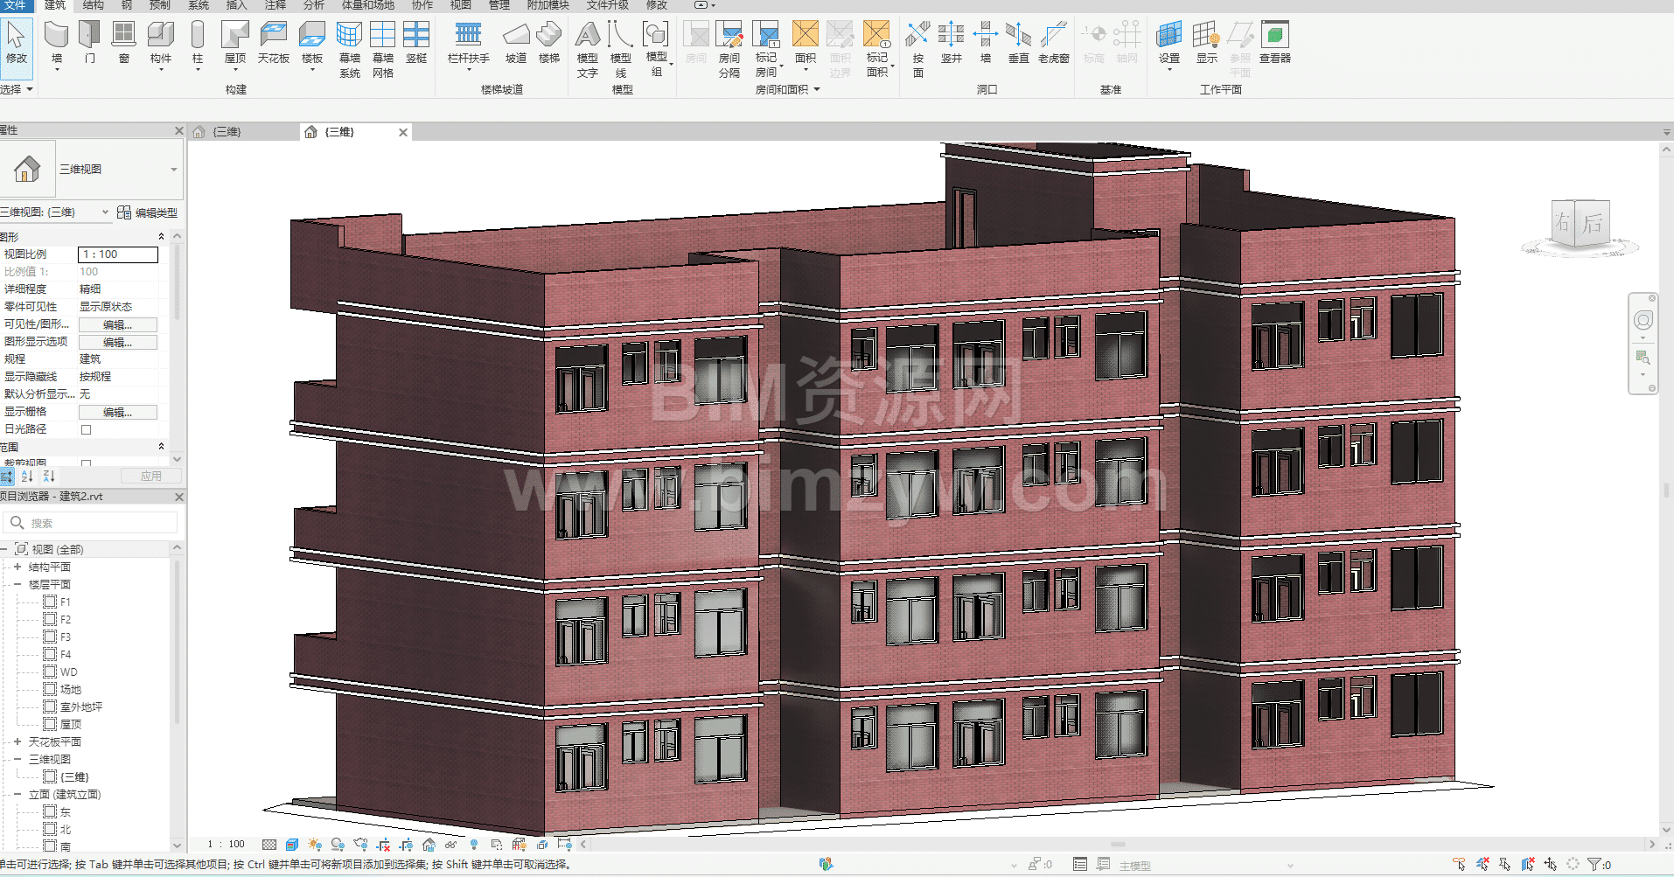Expand the 结构平面 tree node
The width and height of the screenshot is (1674, 877).
(17, 567)
